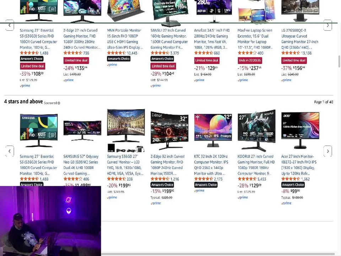341x256 pixels.
Task: Open star rating of SAMSUNG 57" Odyssey
Action: (x=73, y=179)
